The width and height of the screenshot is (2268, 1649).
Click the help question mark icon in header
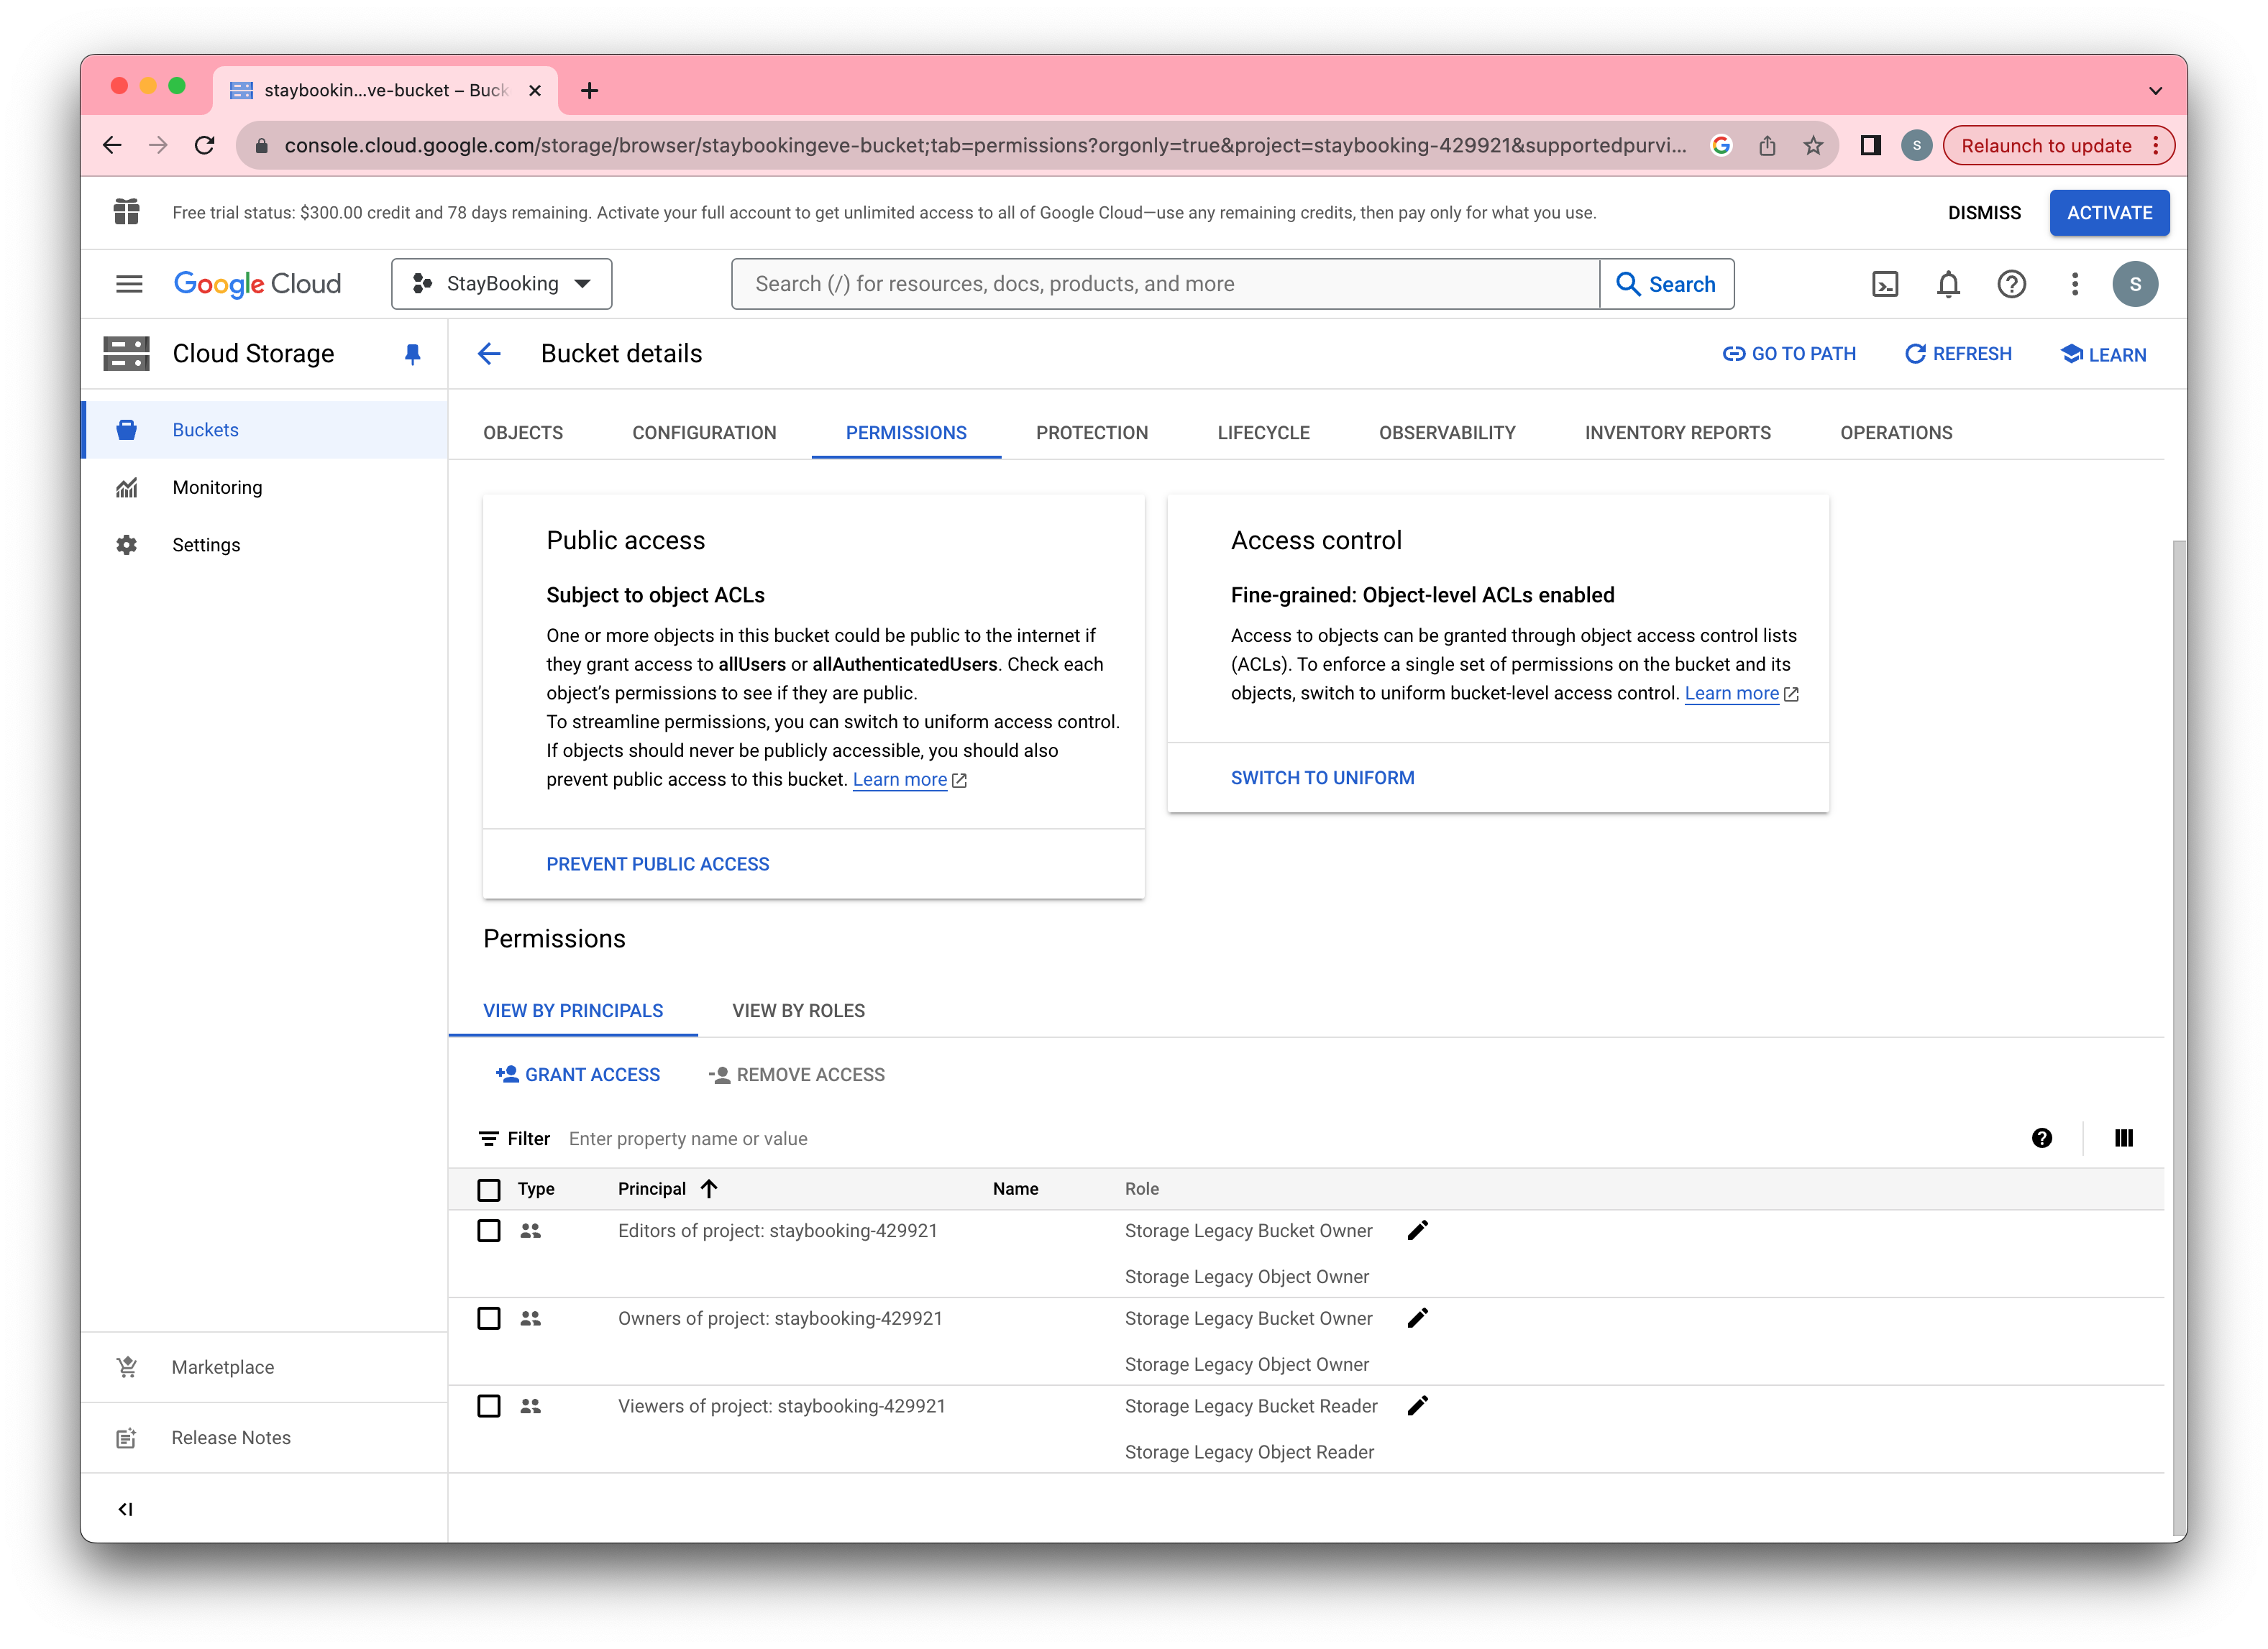click(2011, 285)
